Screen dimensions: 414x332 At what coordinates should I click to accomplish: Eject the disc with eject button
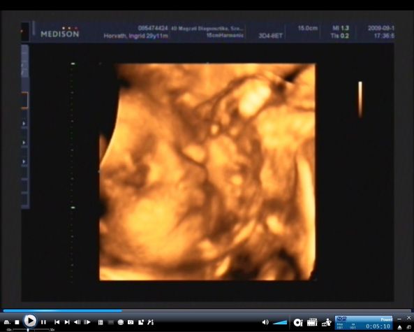click(x=400, y=327)
